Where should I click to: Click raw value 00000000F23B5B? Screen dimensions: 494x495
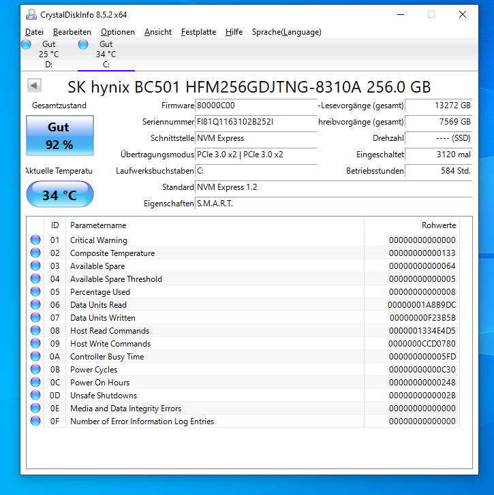tap(422, 318)
